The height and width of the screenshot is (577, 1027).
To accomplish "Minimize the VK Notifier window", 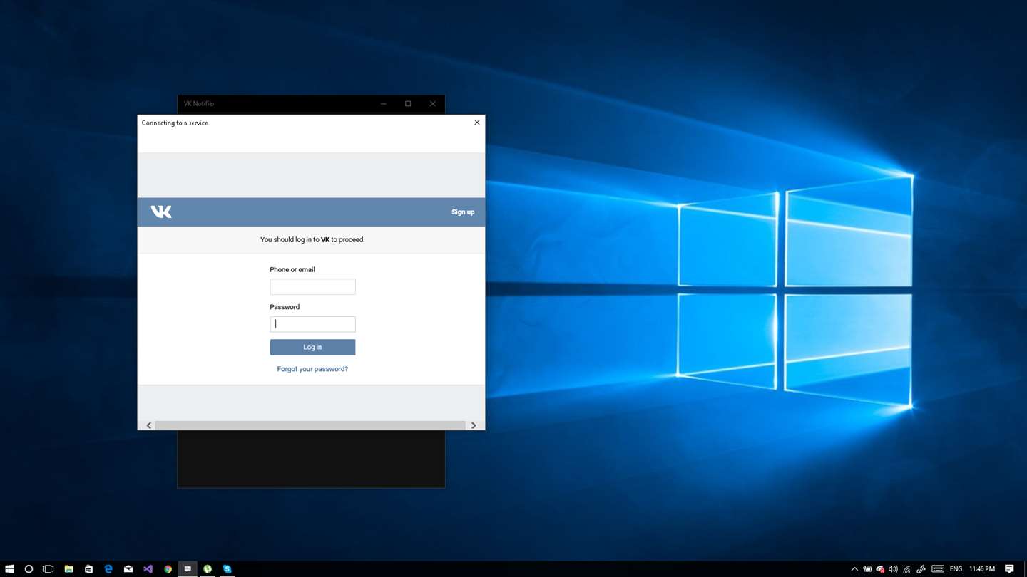I will coord(383,104).
